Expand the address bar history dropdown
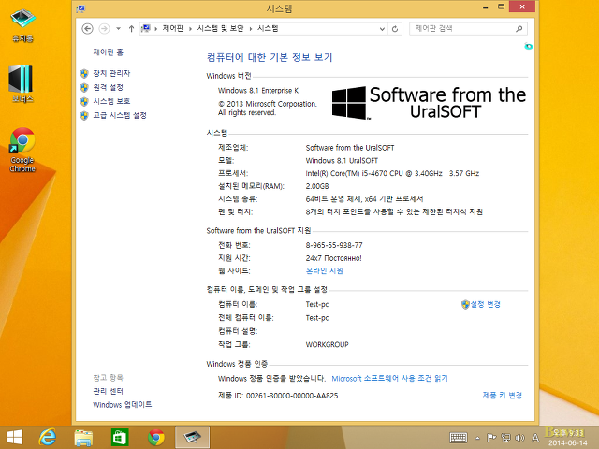This screenshot has height=449, width=599. (x=382, y=29)
